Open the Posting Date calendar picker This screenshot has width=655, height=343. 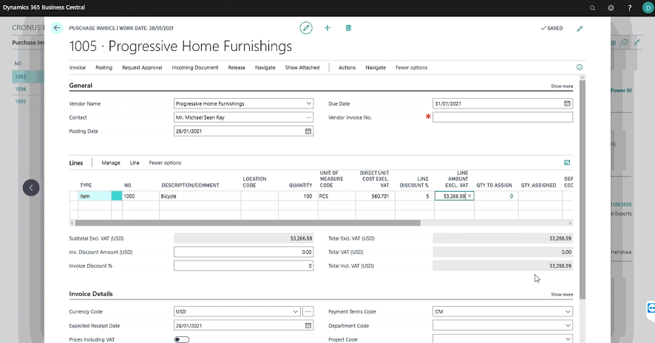click(308, 131)
